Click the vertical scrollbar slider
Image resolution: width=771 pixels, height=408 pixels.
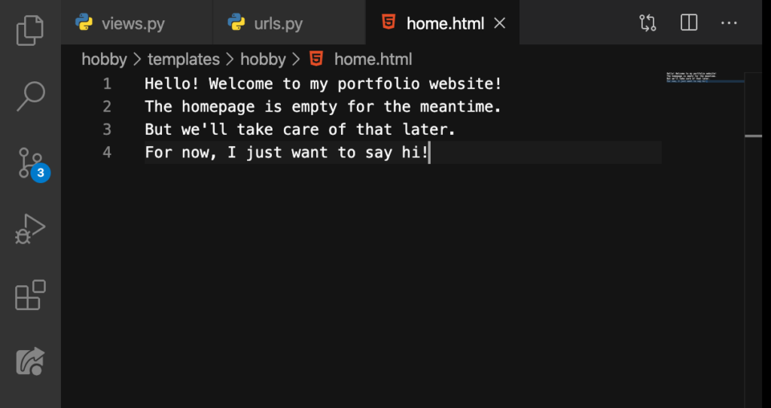pos(753,135)
